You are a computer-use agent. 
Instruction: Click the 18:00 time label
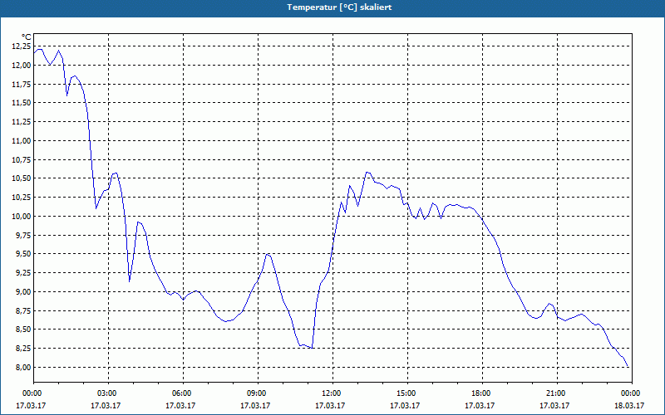point(482,393)
